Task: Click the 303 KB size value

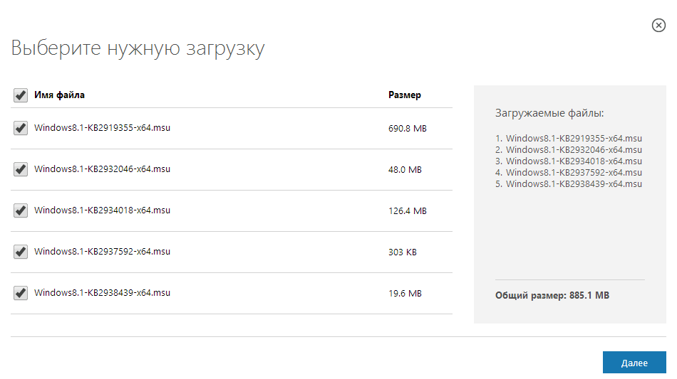Action: click(403, 252)
